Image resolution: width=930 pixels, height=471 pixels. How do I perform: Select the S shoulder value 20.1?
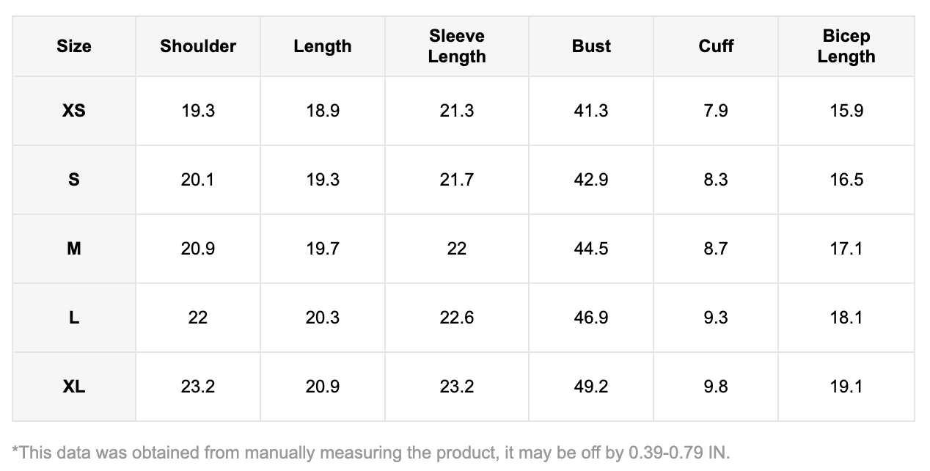pos(198,180)
